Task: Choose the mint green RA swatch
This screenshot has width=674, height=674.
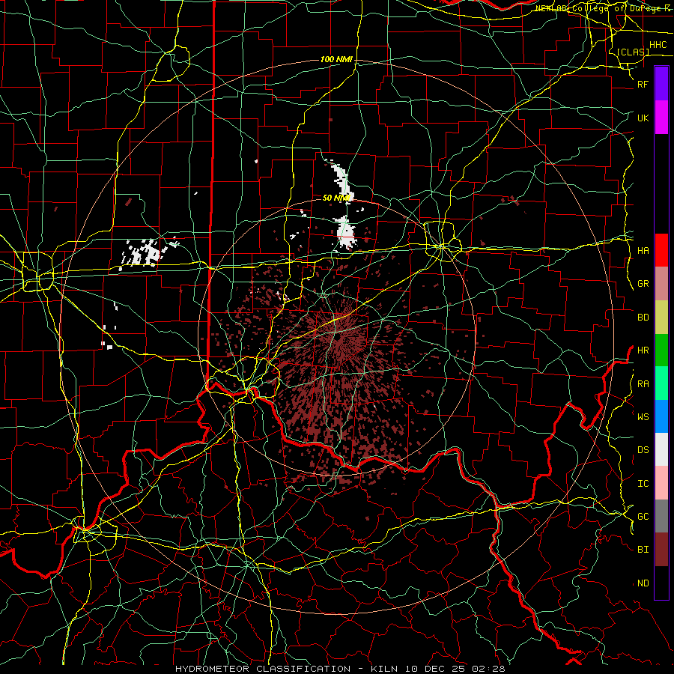Action: 661,383
